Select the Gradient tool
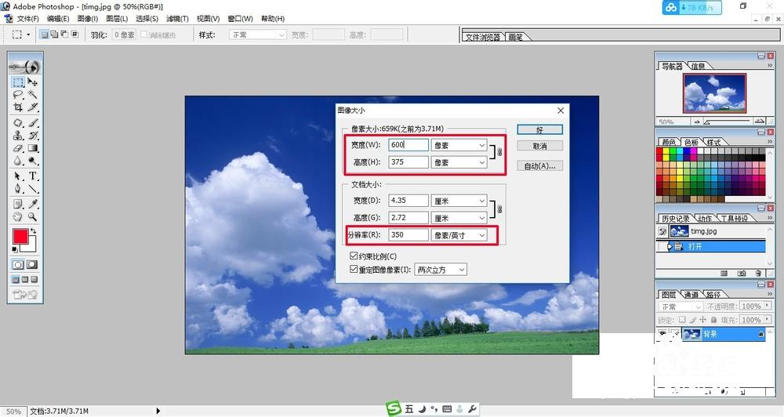The height and width of the screenshot is (417, 784). coord(32,148)
